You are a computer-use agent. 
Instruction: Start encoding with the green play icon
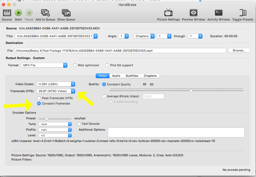coord(18,13)
